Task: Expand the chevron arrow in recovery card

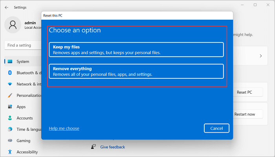Action: 261,56
